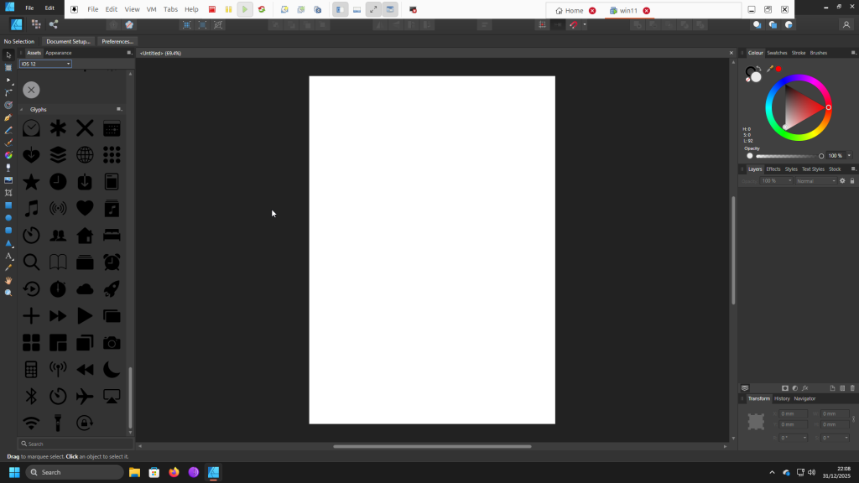This screenshot has height=483, width=859.
Task: Pick the View (hand) tool
Action: point(8,280)
